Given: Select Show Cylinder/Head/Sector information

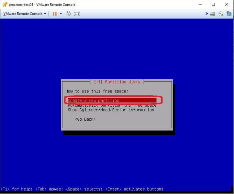Looking at the screenshot, I should pyautogui.click(x=111, y=110).
